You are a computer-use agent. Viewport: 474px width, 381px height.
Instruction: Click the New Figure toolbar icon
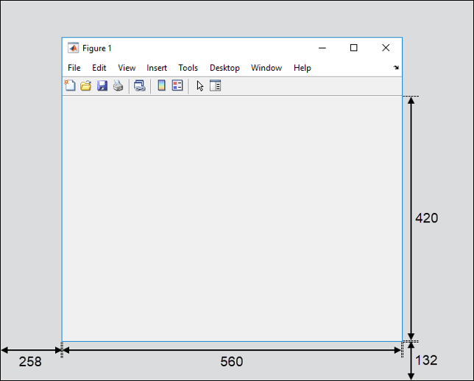pyautogui.click(x=70, y=85)
